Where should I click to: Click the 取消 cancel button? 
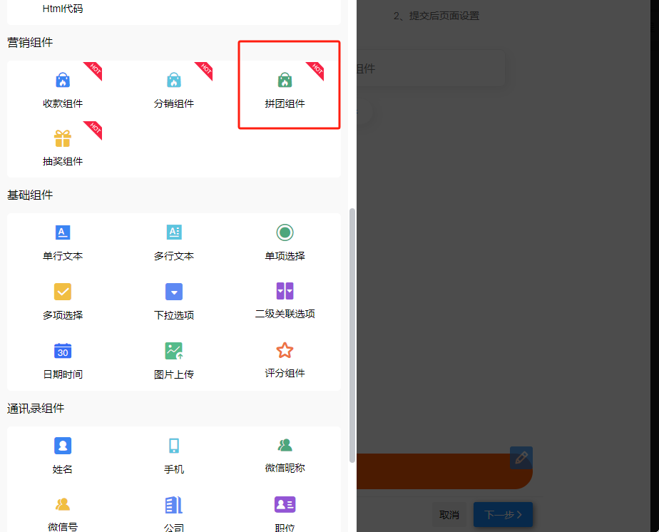click(x=449, y=515)
